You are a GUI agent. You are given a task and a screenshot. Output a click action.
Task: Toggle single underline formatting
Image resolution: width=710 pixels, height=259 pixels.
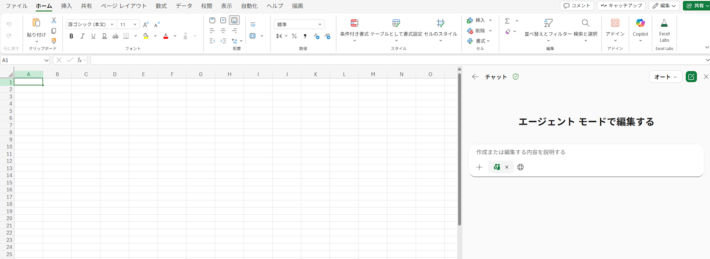93,36
